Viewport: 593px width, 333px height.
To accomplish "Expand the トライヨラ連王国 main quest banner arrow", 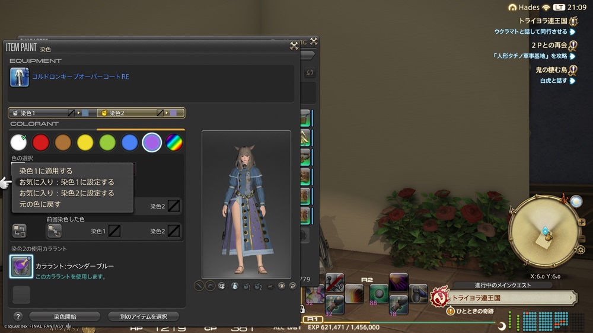I will click(572, 298).
